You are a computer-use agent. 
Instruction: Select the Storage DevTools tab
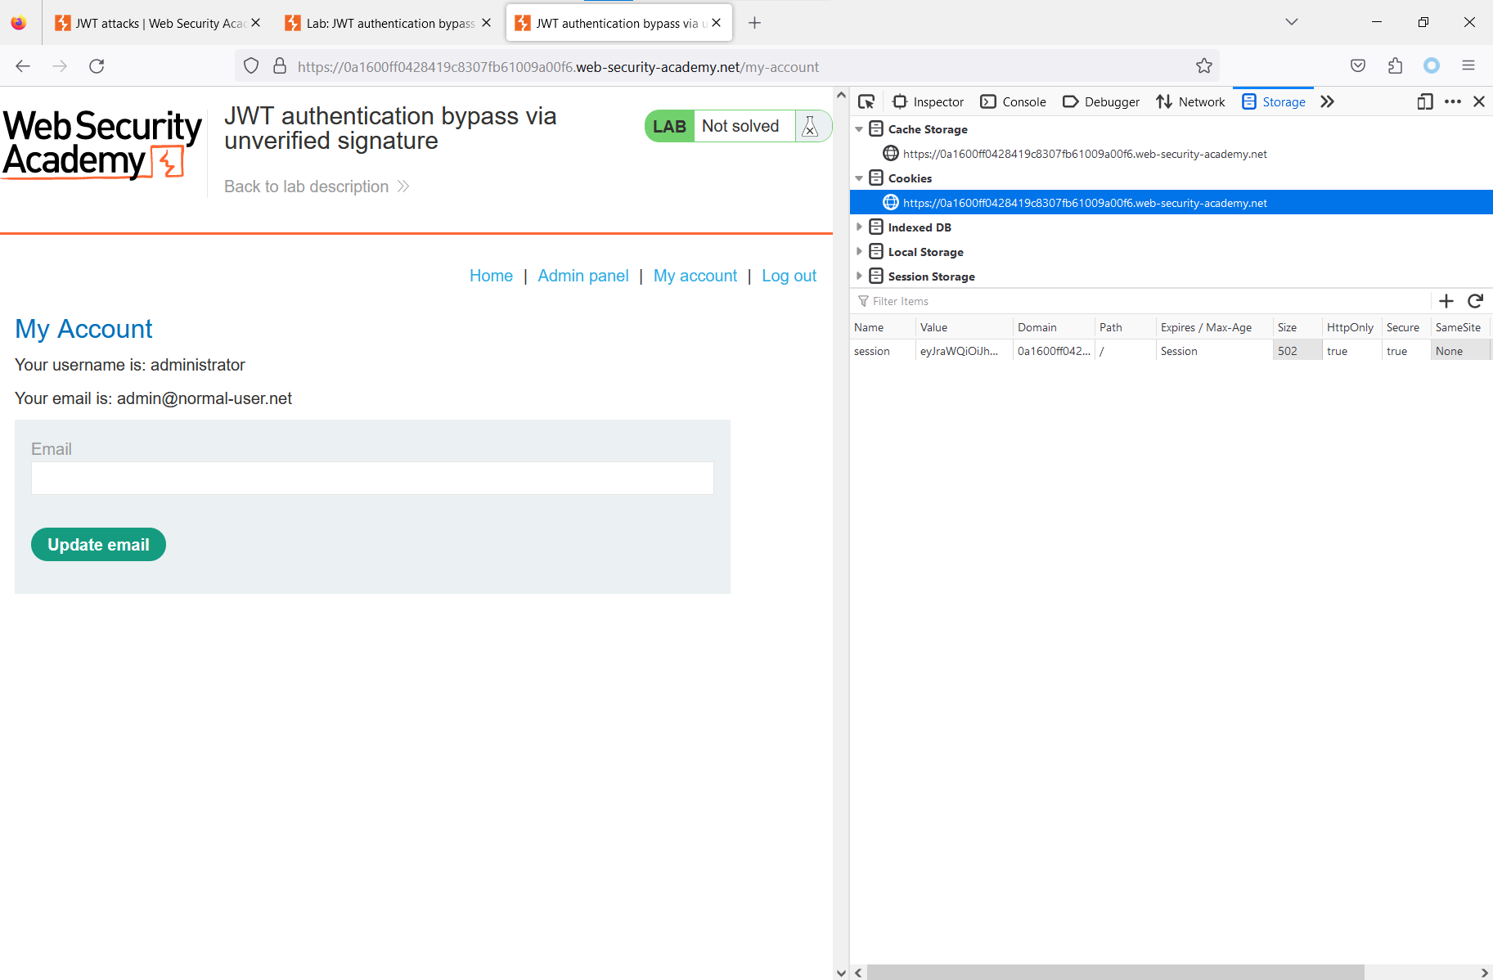(x=1274, y=101)
